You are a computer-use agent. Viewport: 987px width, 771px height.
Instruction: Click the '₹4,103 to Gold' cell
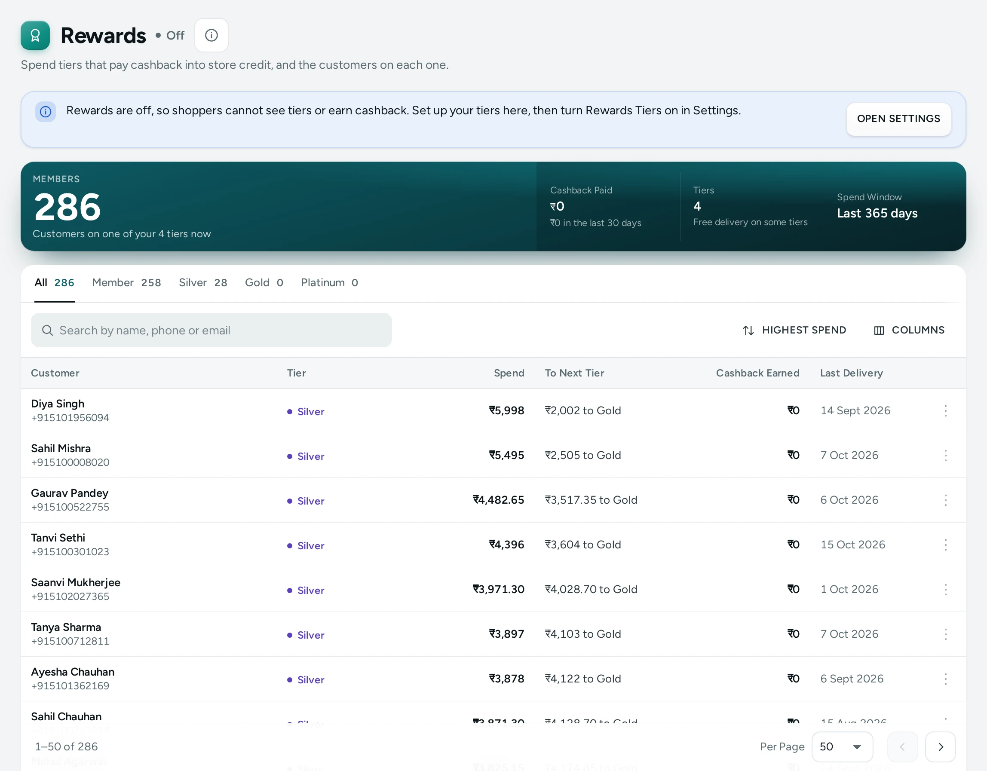click(x=583, y=634)
